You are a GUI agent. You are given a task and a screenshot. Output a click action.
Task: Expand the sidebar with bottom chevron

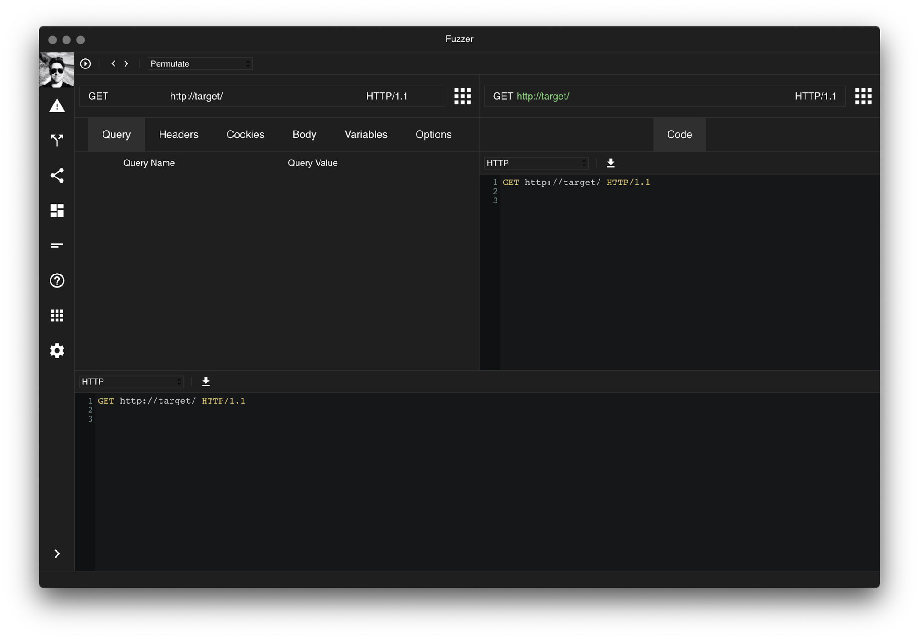tap(57, 553)
